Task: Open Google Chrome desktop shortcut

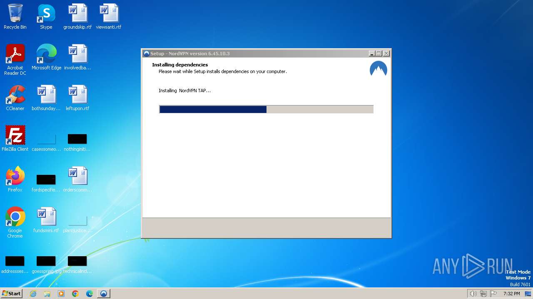Action: [15, 222]
